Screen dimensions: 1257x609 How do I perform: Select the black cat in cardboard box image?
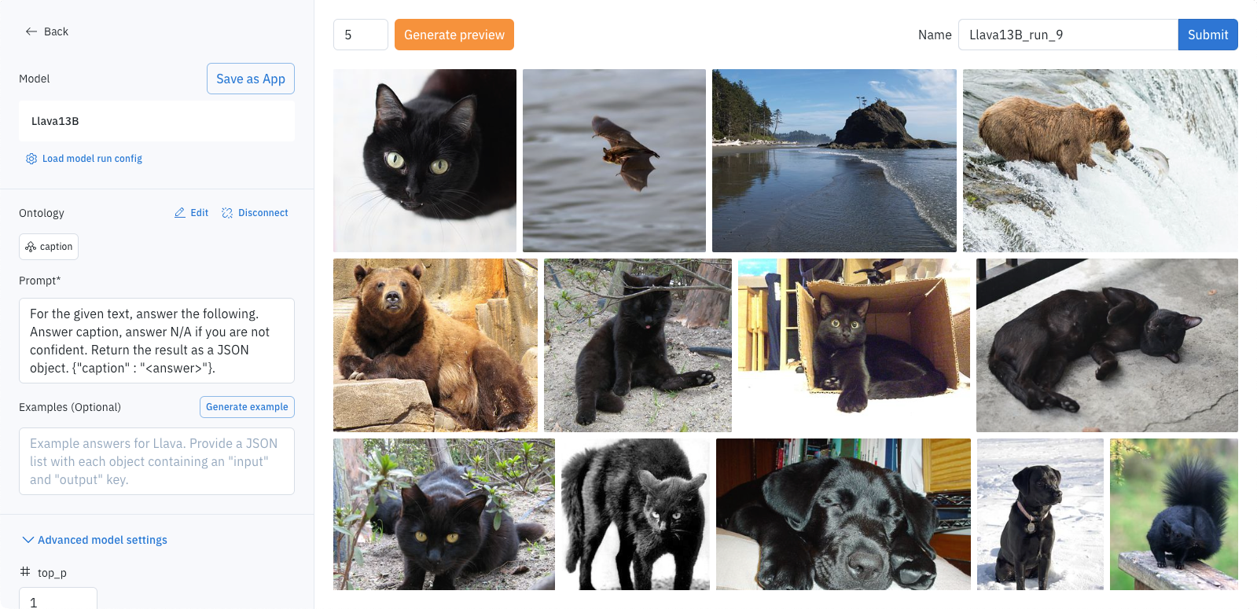pyautogui.click(x=854, y=345)
